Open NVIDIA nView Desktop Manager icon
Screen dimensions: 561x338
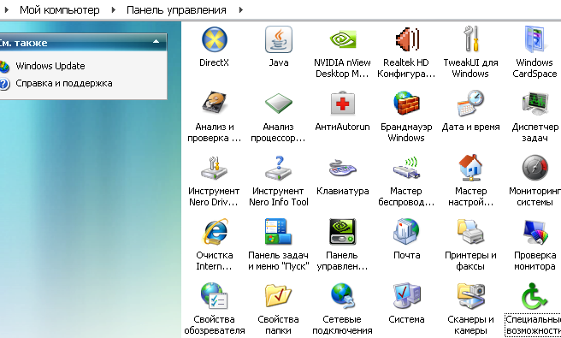point(342,39)
